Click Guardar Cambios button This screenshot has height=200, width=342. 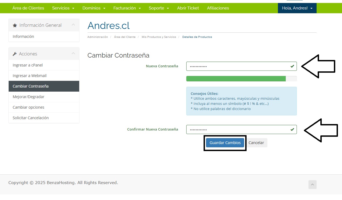coord(225,143)
